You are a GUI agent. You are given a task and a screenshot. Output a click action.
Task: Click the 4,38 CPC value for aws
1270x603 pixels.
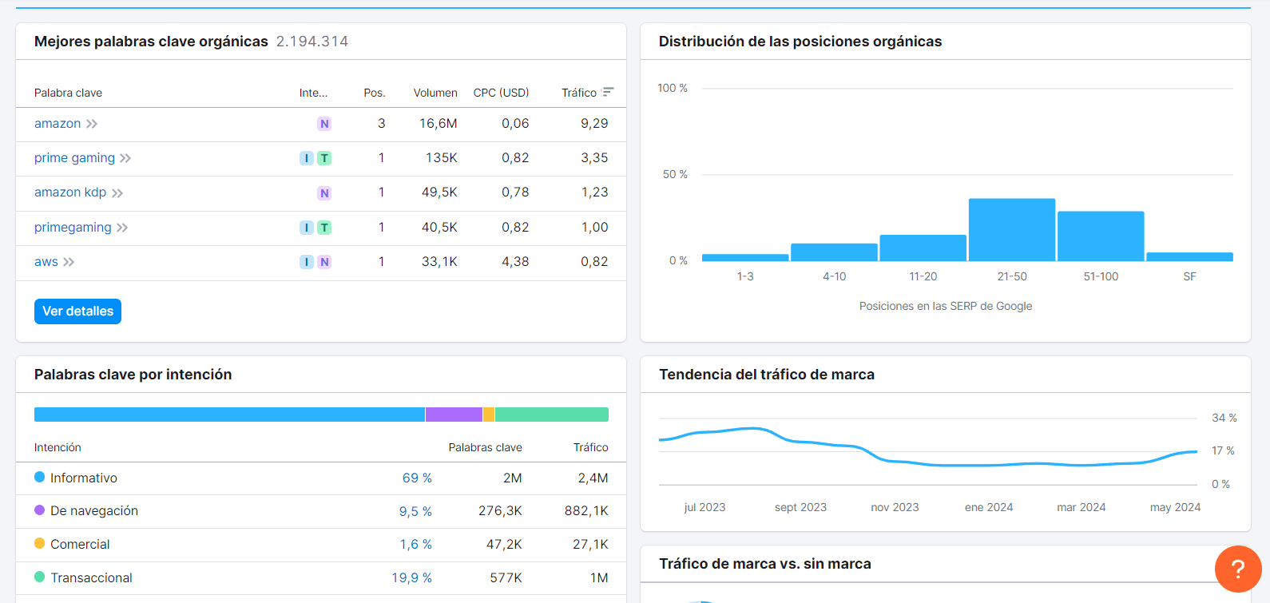click(515, 262)
